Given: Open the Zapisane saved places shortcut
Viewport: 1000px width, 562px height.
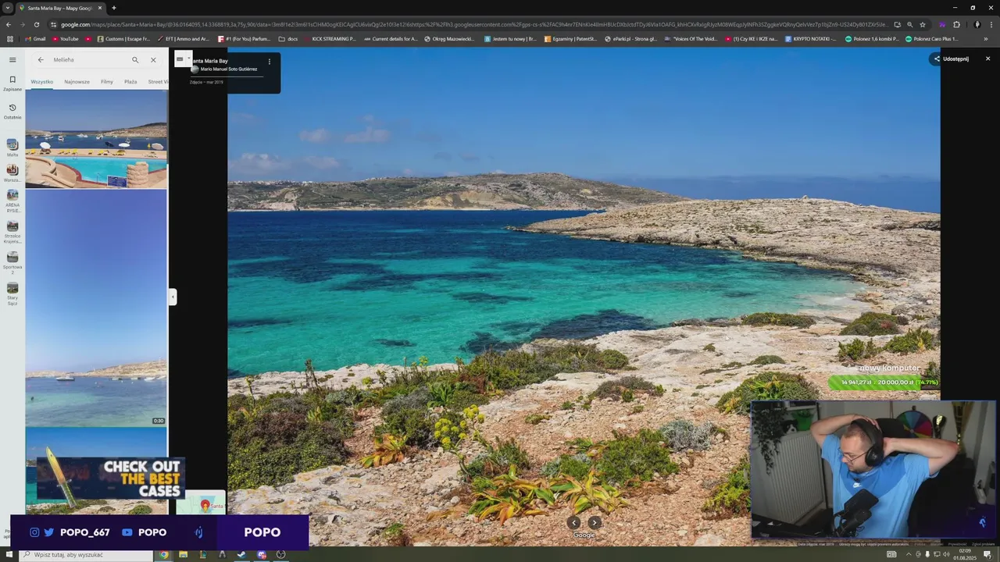Looking at the screenshot, I should (x=12, y=83).
